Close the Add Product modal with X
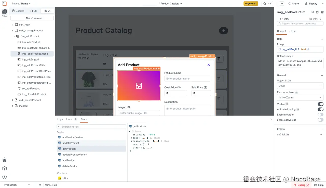Image resolution: width=326 pixels, height=188 pixels. (x=209, y=65)
